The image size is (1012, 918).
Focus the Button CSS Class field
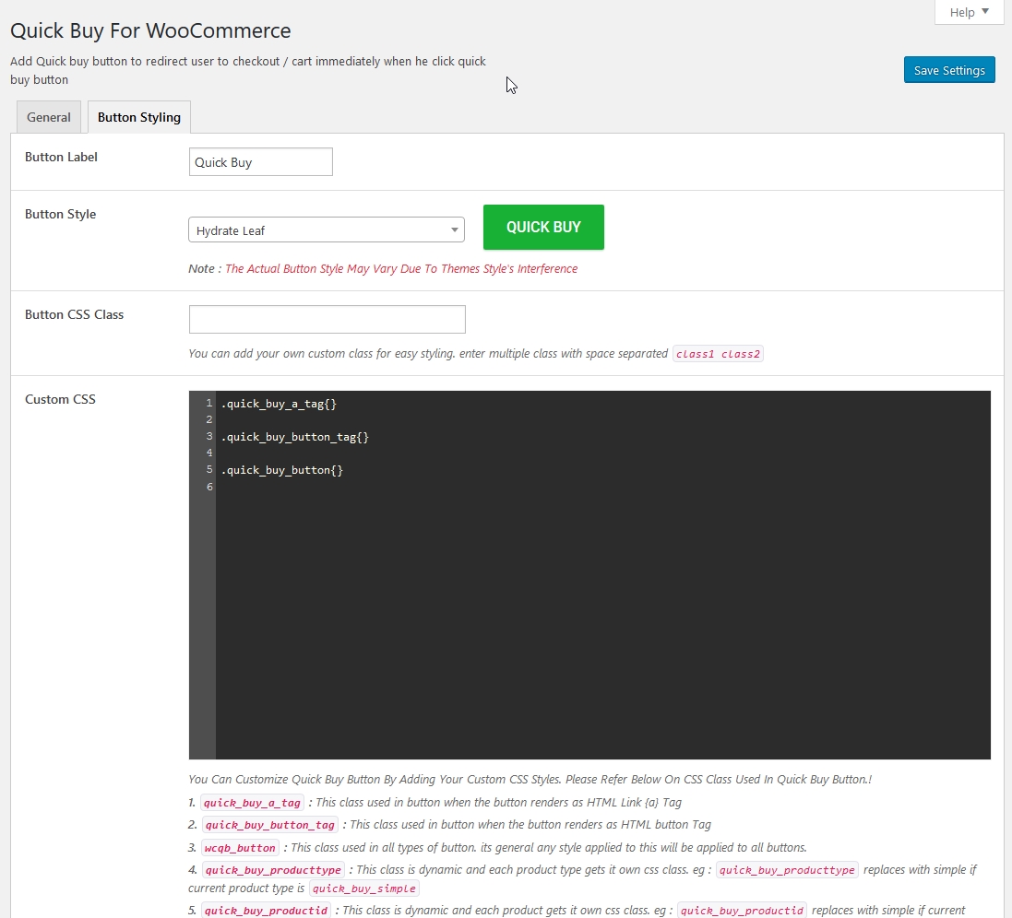click(327, 319)
